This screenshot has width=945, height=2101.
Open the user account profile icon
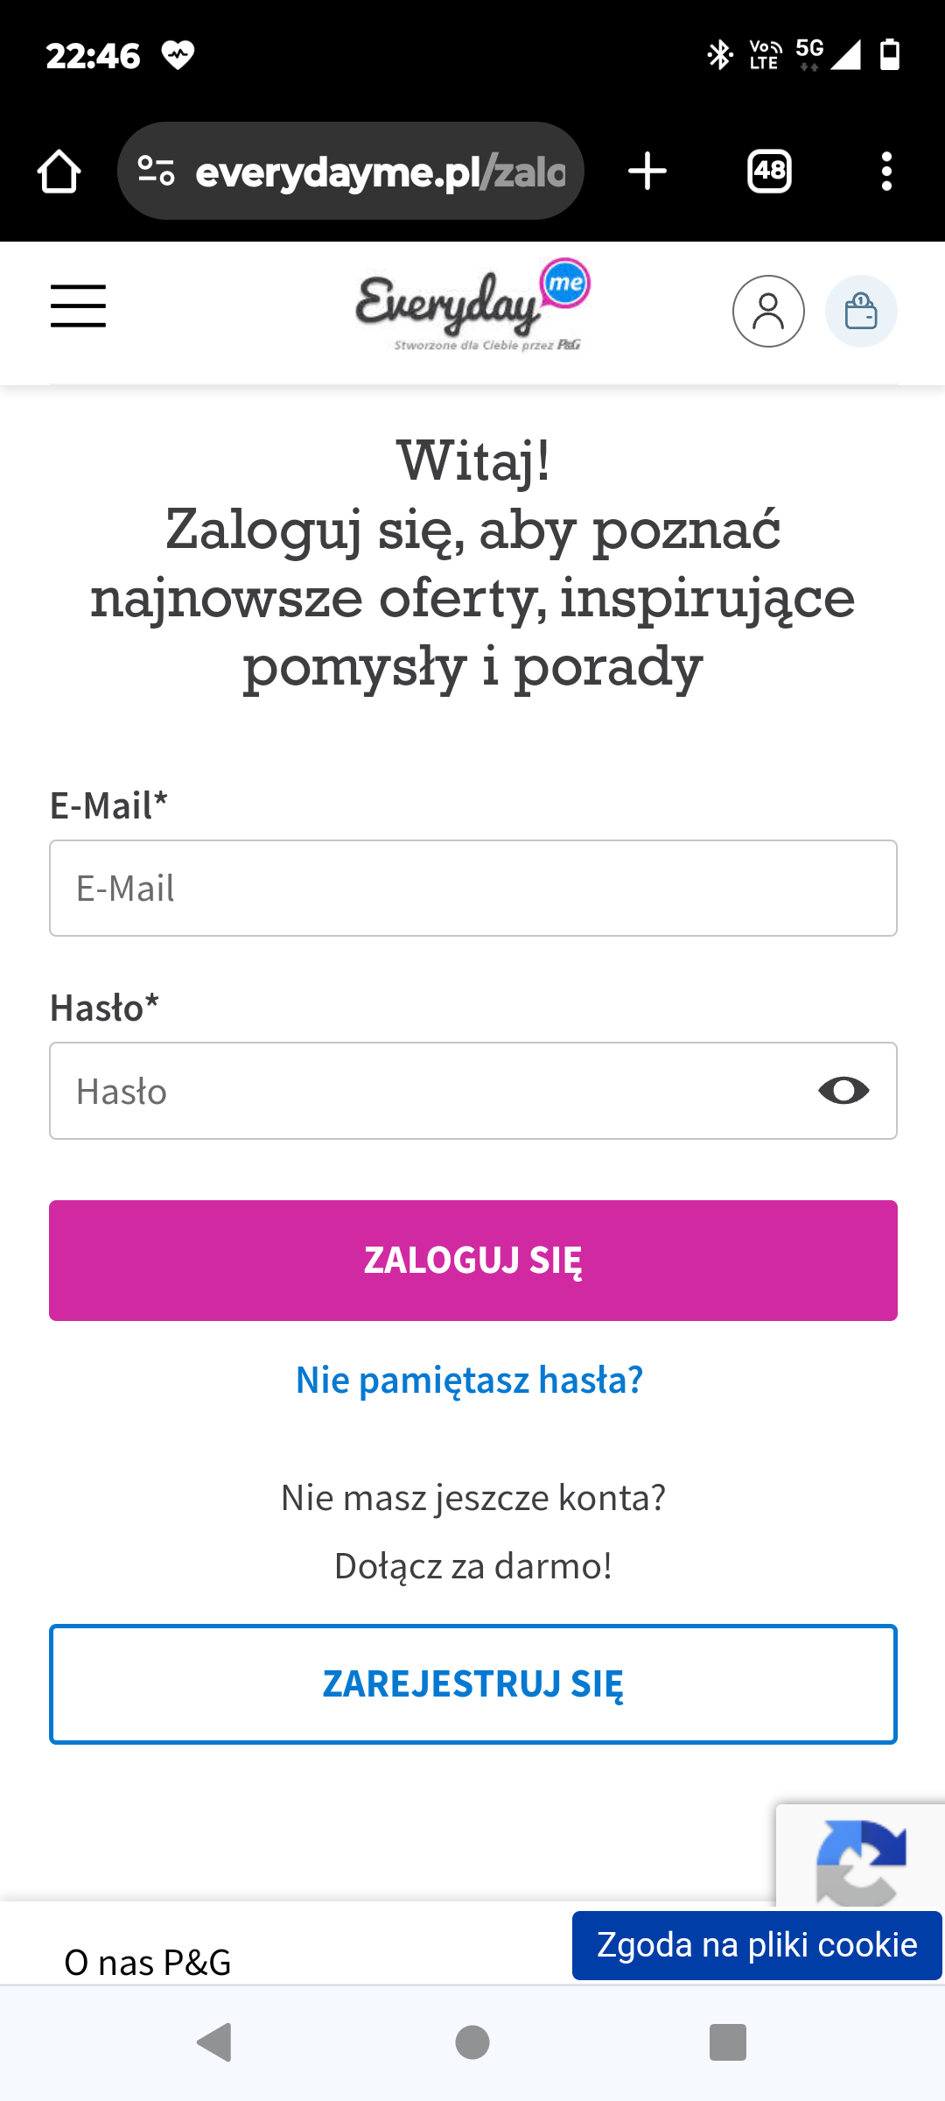pos(768,312)
